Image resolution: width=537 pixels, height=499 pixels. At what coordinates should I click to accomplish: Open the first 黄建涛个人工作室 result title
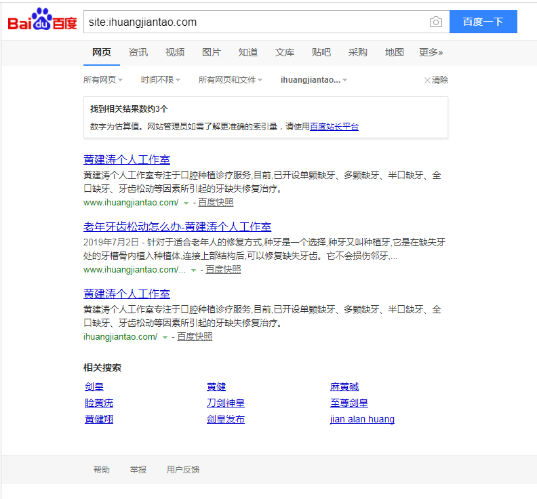pos(127,159)
